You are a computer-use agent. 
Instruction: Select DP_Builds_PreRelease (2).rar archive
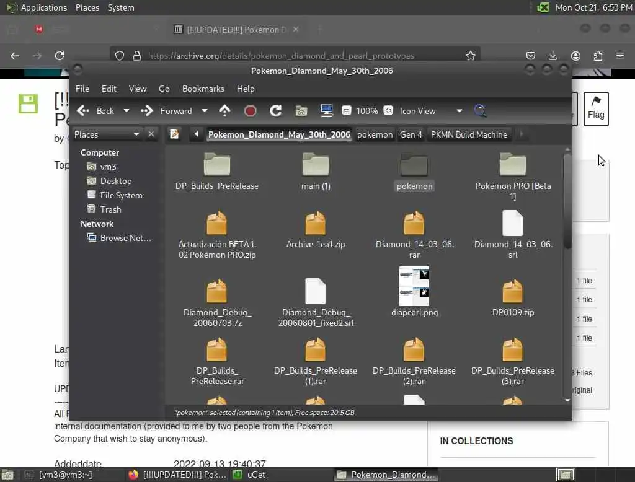(414, 361)
